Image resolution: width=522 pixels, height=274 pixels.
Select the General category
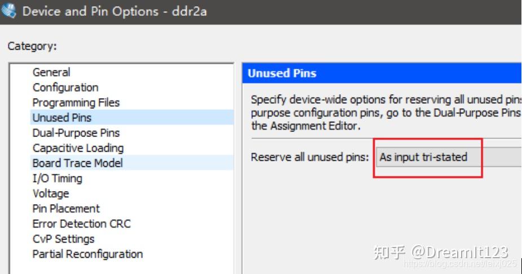click(x=51, y=72)
